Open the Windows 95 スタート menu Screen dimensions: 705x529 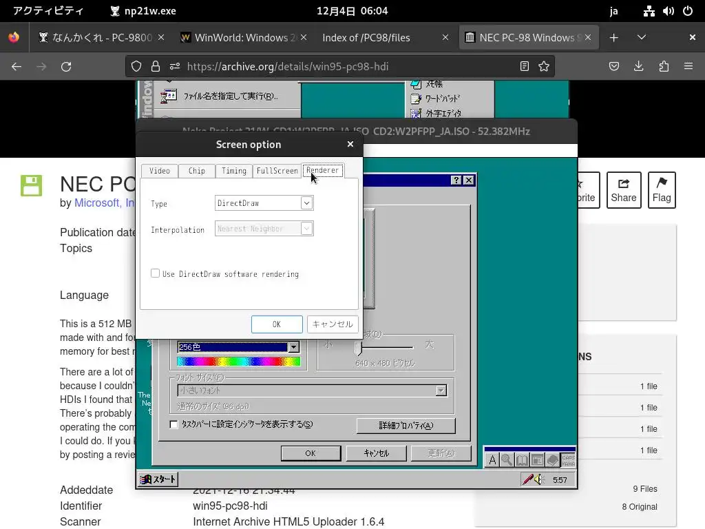tap(158, 479)
